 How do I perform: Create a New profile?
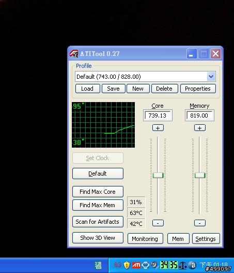pyautogui.click(x=138, y=89)
